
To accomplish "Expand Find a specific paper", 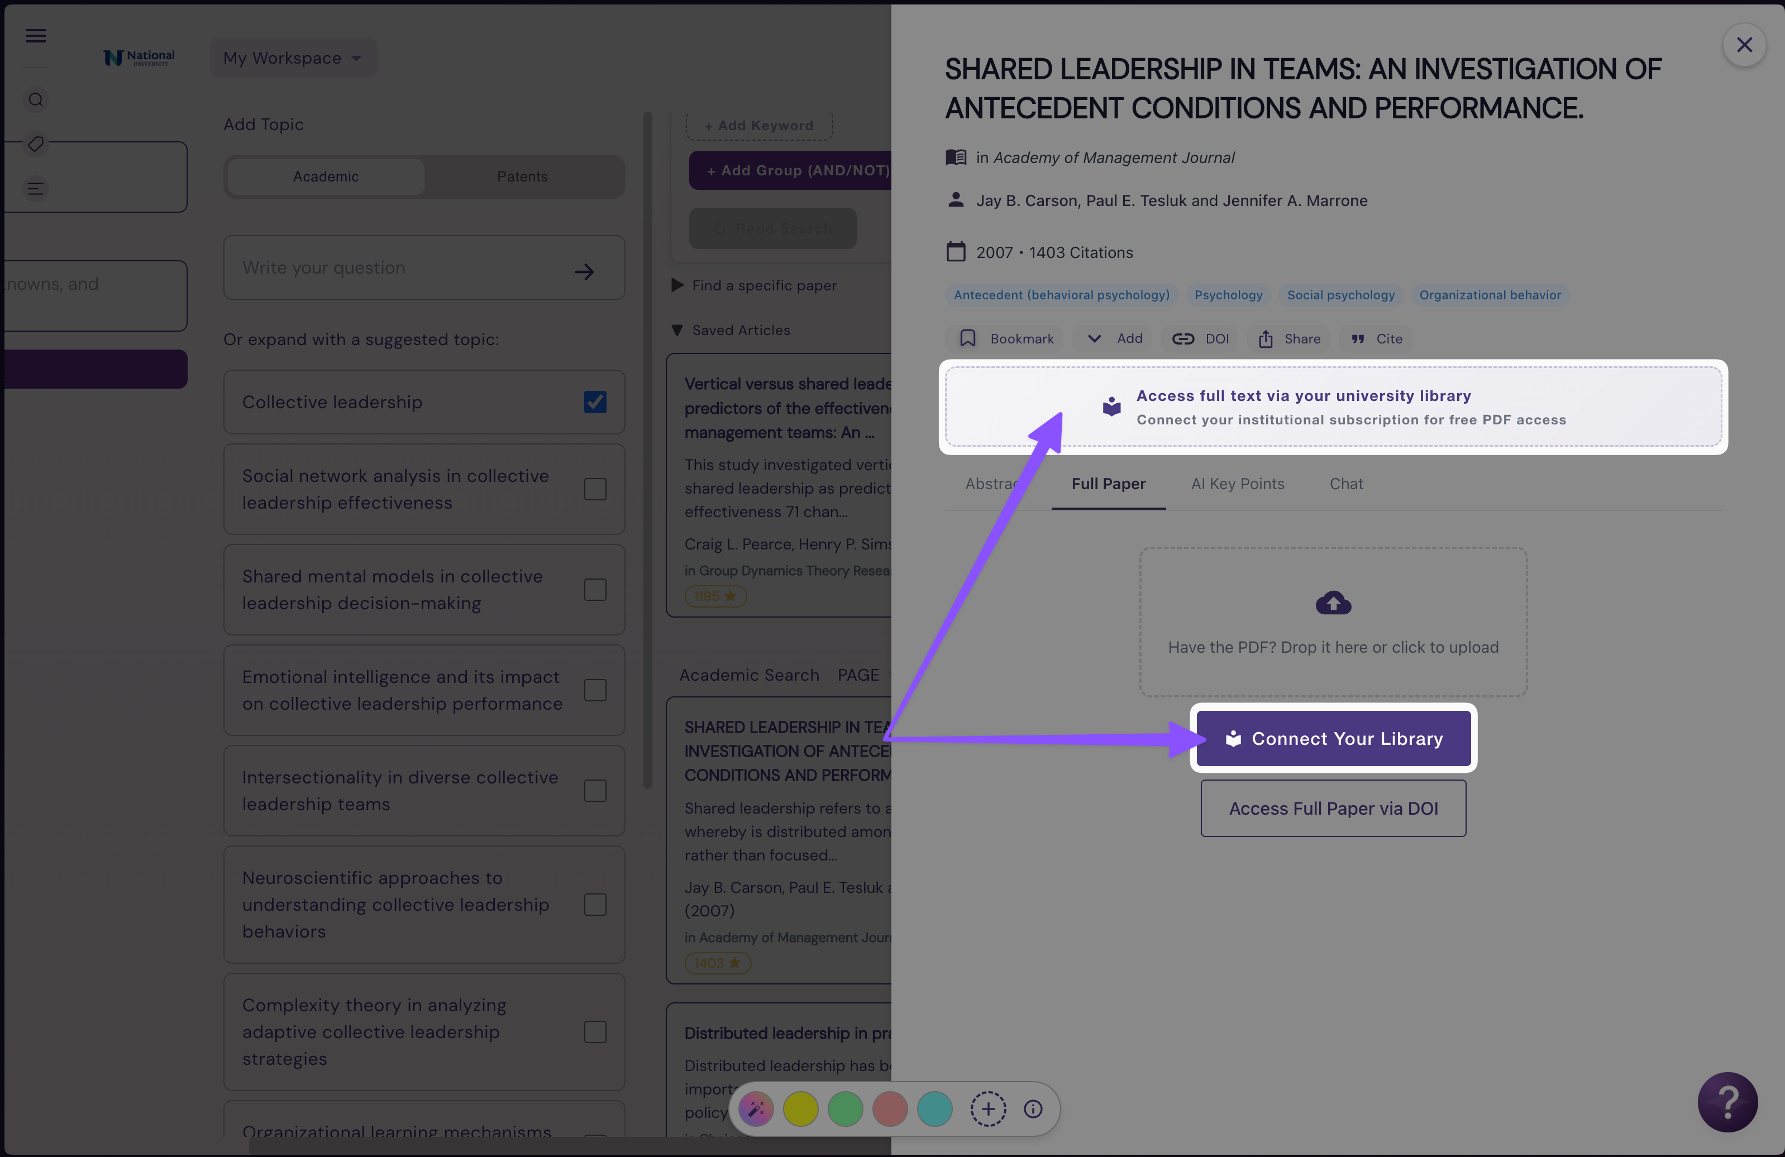I will pos(754,286).
